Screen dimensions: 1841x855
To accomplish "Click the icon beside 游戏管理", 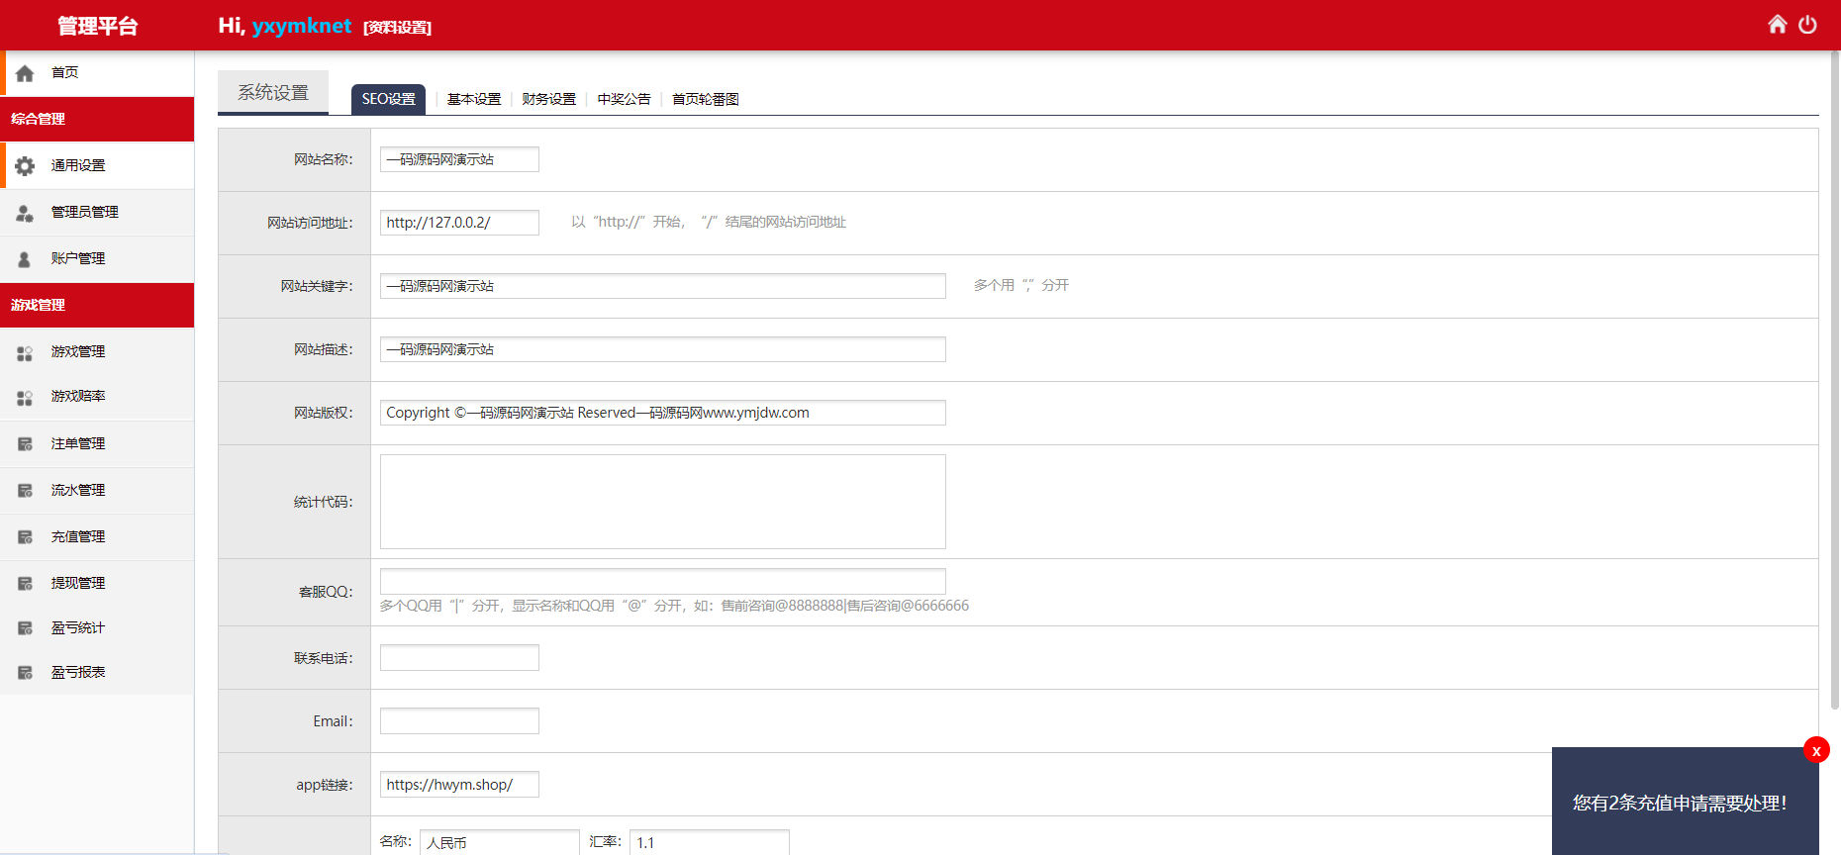I will coord(25,352).
